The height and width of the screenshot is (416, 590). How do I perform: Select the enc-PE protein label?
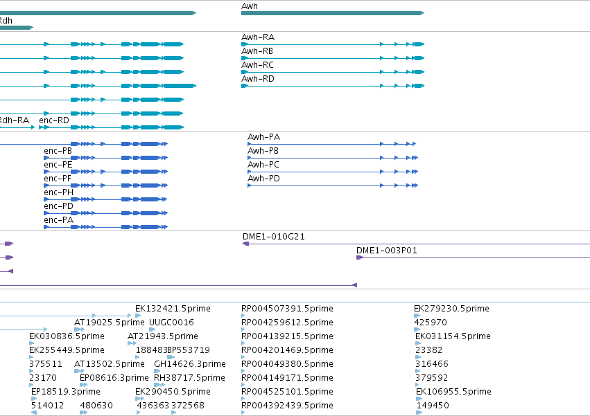58,165
